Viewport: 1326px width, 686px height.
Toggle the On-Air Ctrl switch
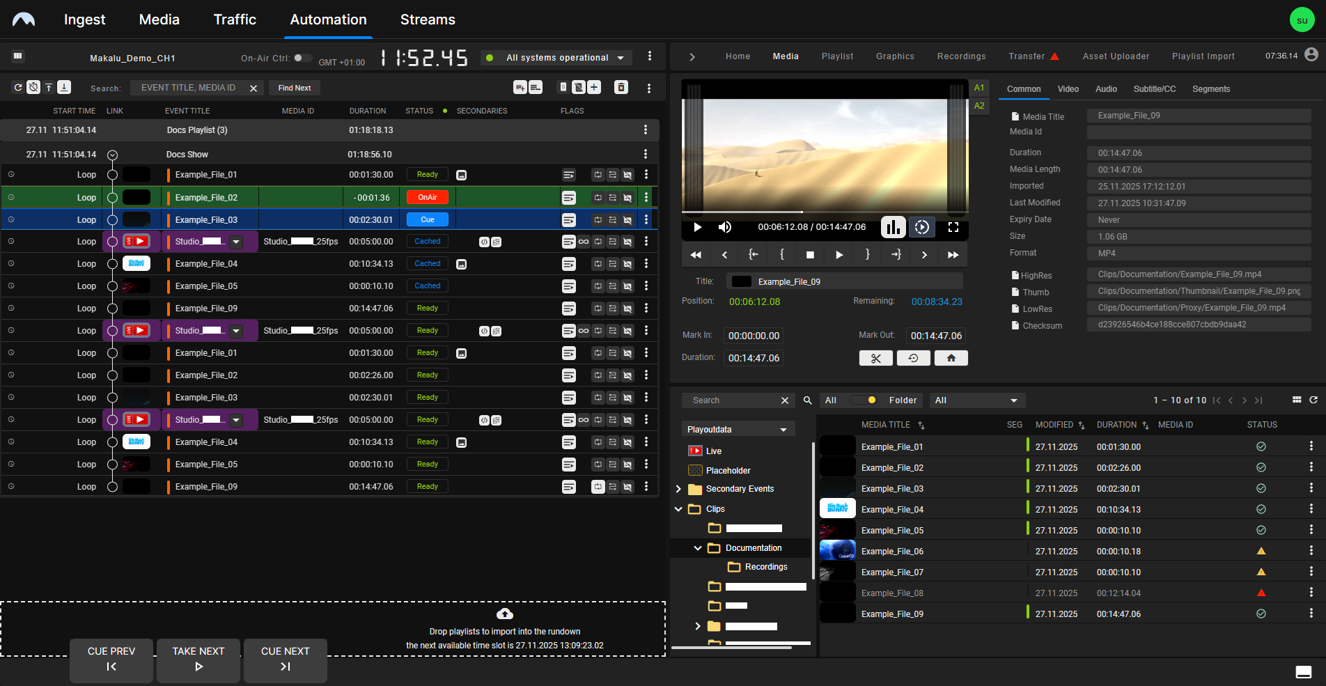tap(302, 58)
